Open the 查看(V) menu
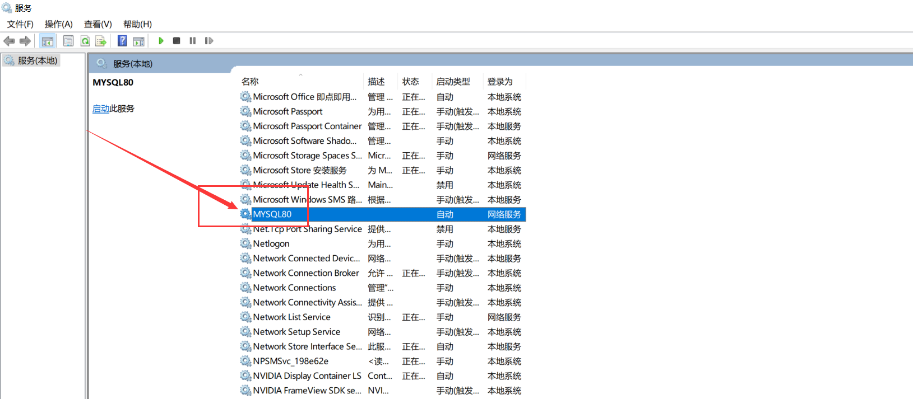The image size is (913, 399). coord(98,24)
